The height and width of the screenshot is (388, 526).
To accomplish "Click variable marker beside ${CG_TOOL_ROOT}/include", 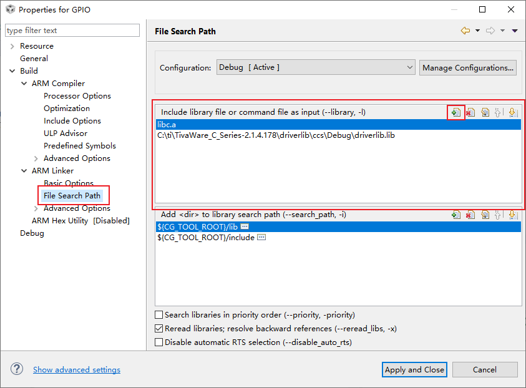I will pyautogui.click(x=261, y=237).
